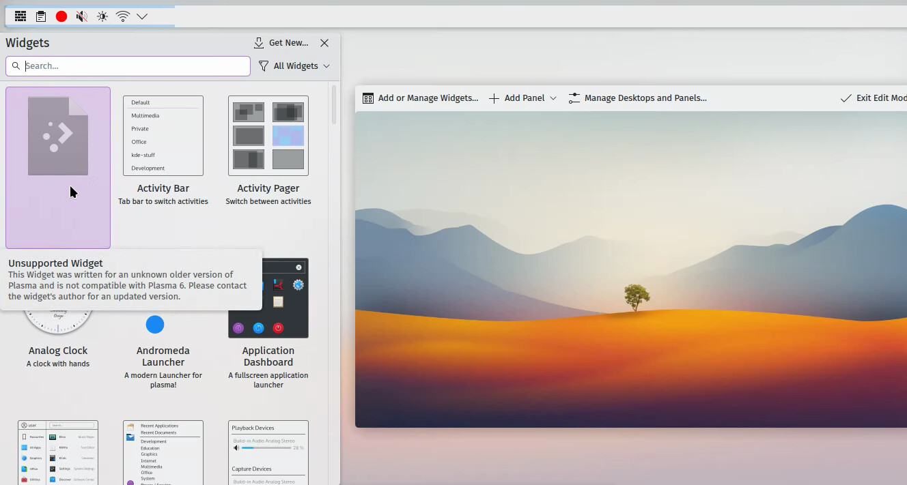Screen dimensions: 907x485
Task: Open the Add Panel dropdown
Action: click(x=522, y=98)
